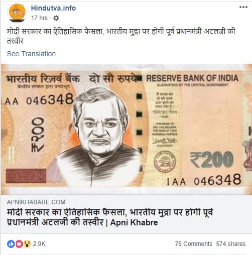Click the 17 hrs timestamp
The image size is (252, 255).
click(39, 18)
